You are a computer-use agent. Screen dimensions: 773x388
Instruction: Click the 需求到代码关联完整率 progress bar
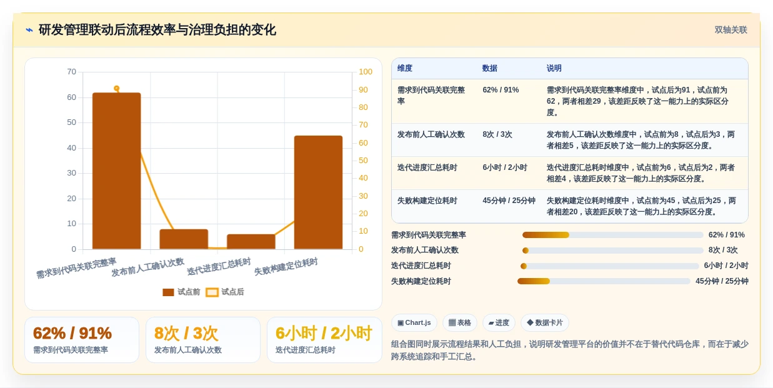coord(612,235)
